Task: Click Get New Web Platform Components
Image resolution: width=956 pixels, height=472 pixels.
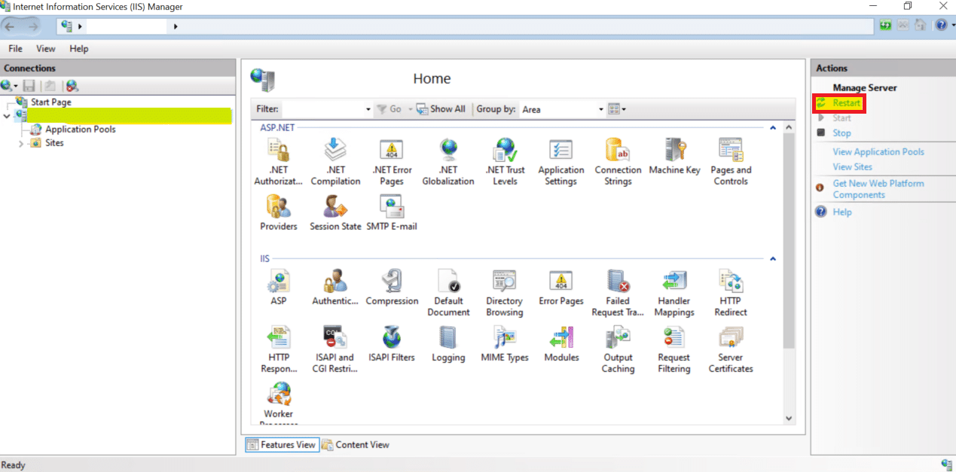Action: 878,189
